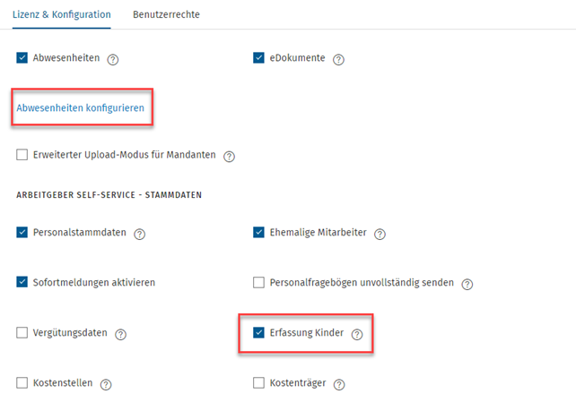This screenshot has height=402, width=576.
Task: Enable the Kostenträger checkbox
Action: pyautogui.click(x=258, y=382)
